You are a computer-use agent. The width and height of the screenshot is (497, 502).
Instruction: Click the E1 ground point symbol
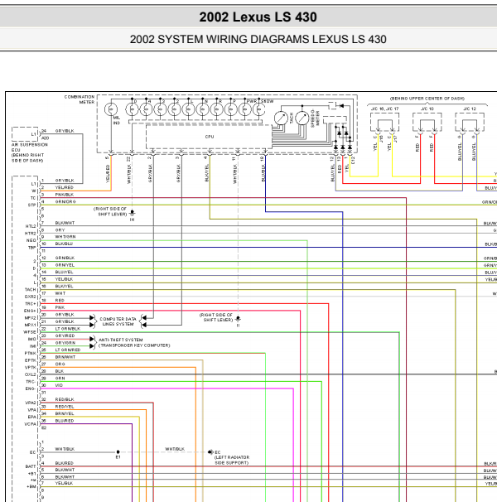[118, 452]
